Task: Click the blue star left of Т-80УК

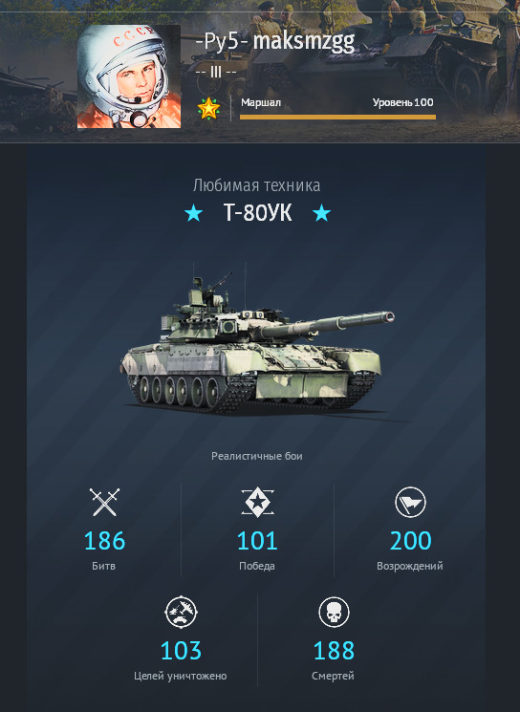Action: (194, 212)
